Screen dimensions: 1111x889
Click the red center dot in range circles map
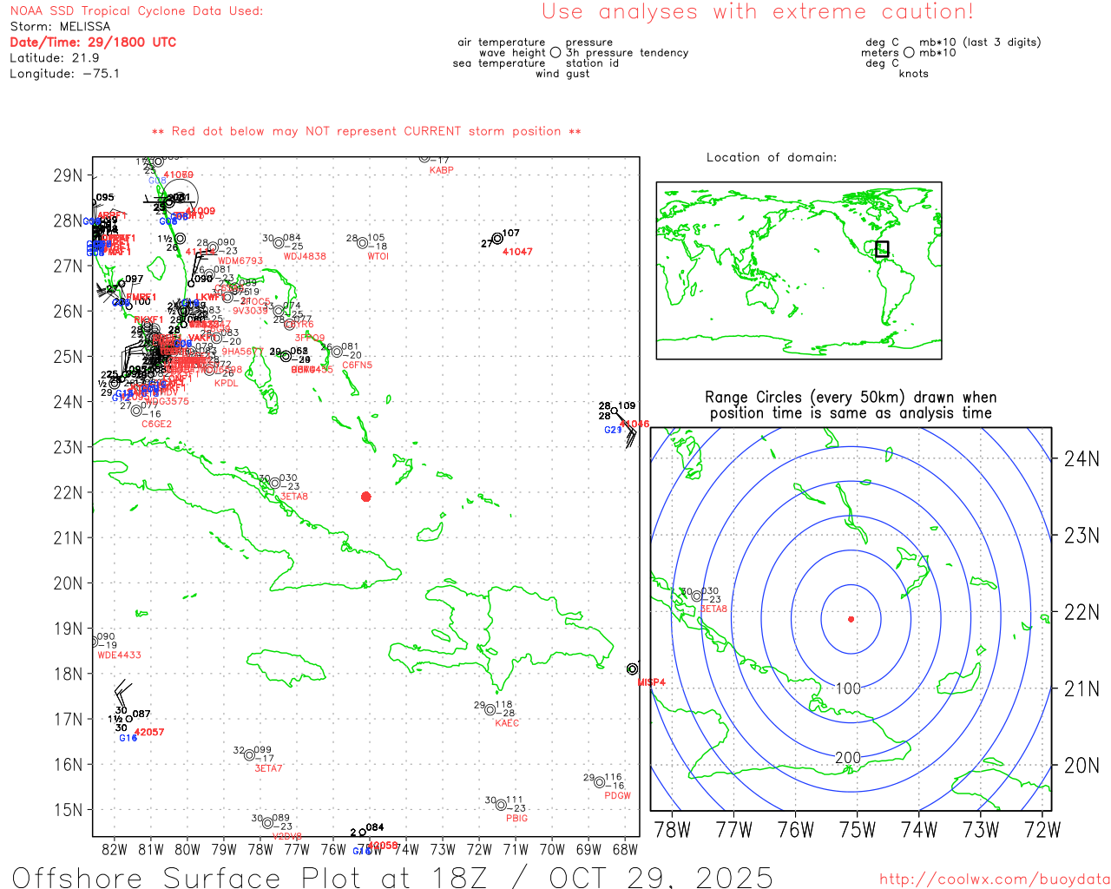pyautogui.click(x=851, y=619)
